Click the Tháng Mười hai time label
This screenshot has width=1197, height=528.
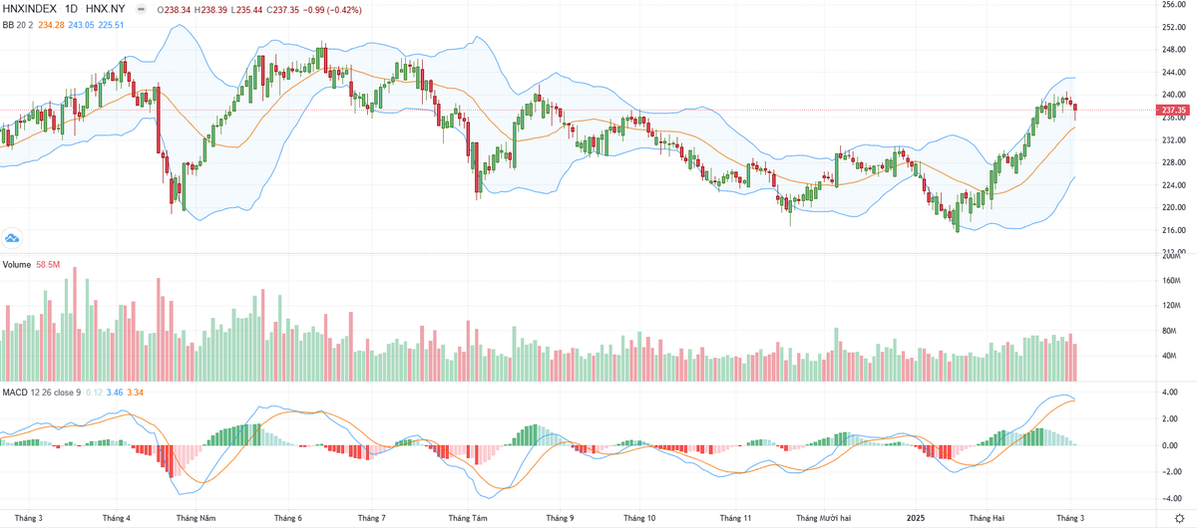824,518
